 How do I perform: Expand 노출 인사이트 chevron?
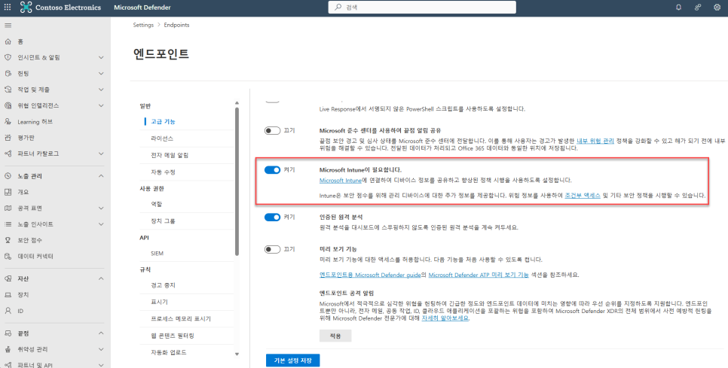101,224
